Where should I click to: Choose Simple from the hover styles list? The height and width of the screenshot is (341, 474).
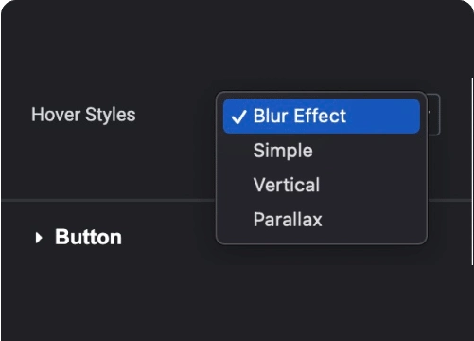pyautogui.click(x=322, y=151)
